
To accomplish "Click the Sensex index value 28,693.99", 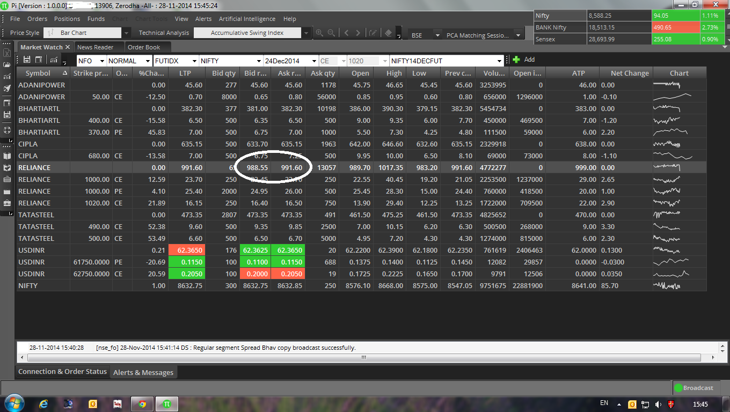I will point(602,39).
